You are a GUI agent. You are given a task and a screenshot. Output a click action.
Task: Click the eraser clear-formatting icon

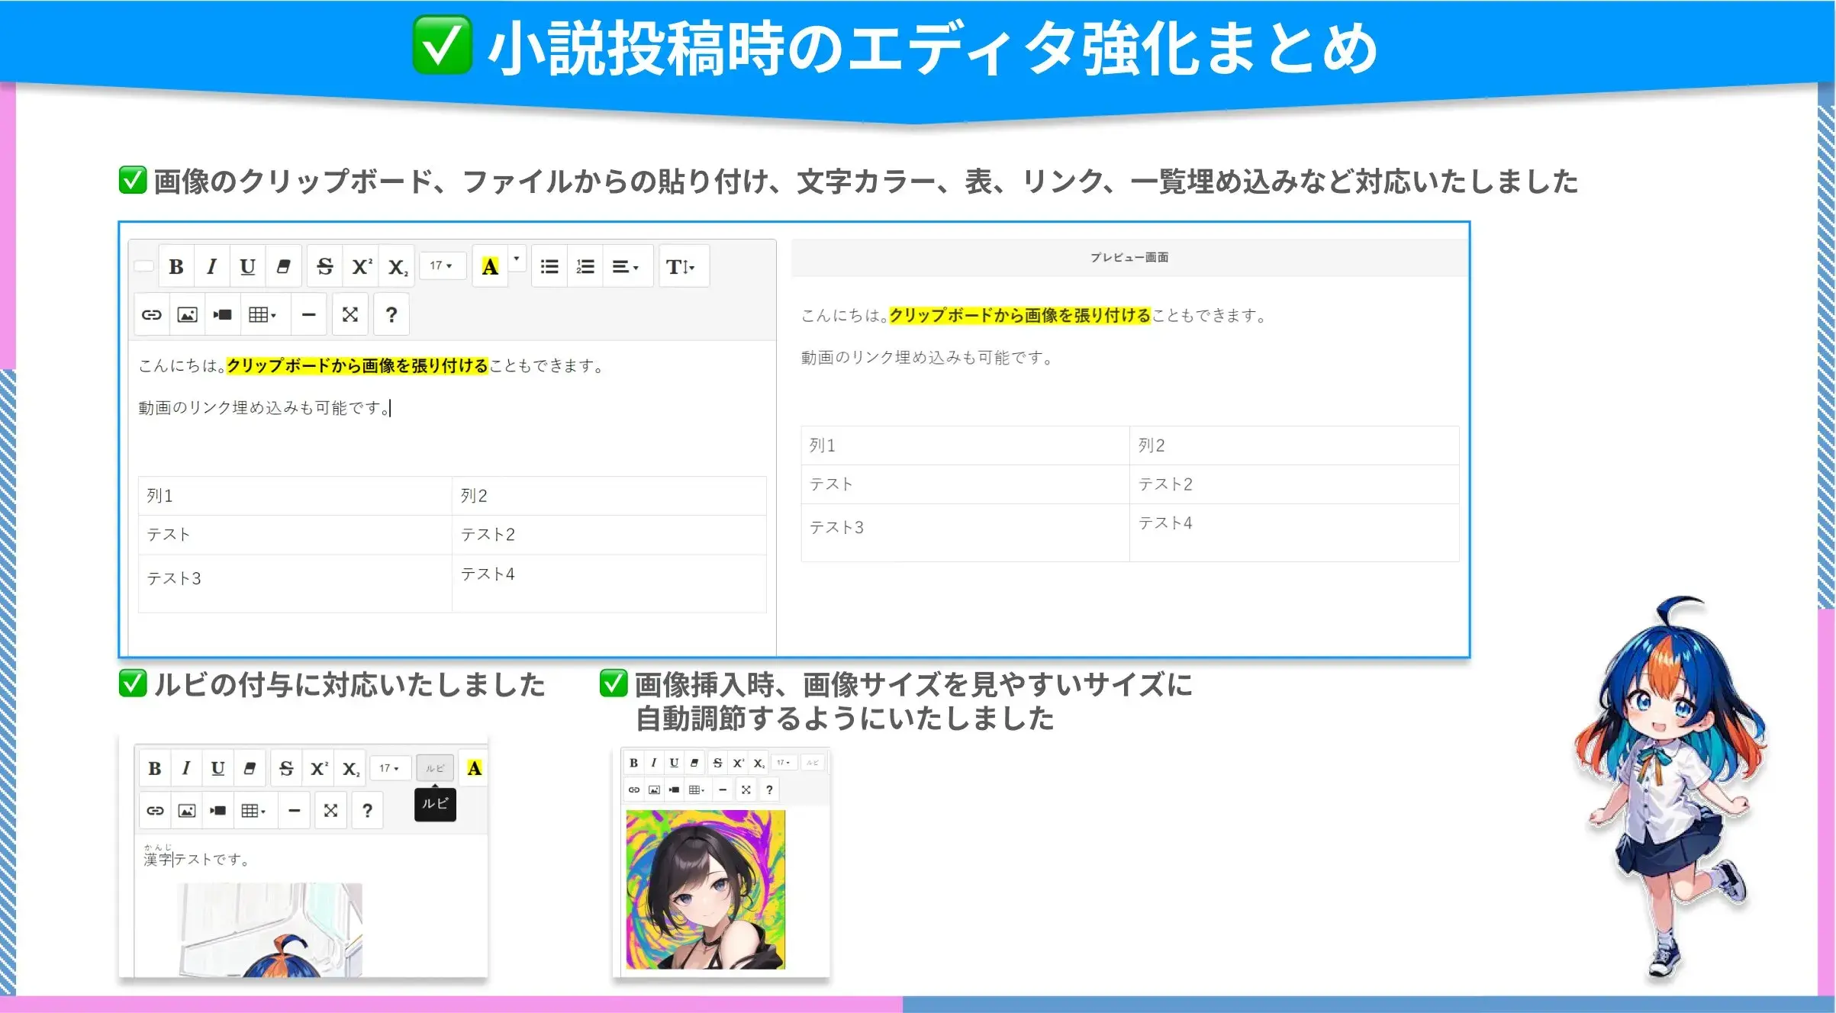283,266
